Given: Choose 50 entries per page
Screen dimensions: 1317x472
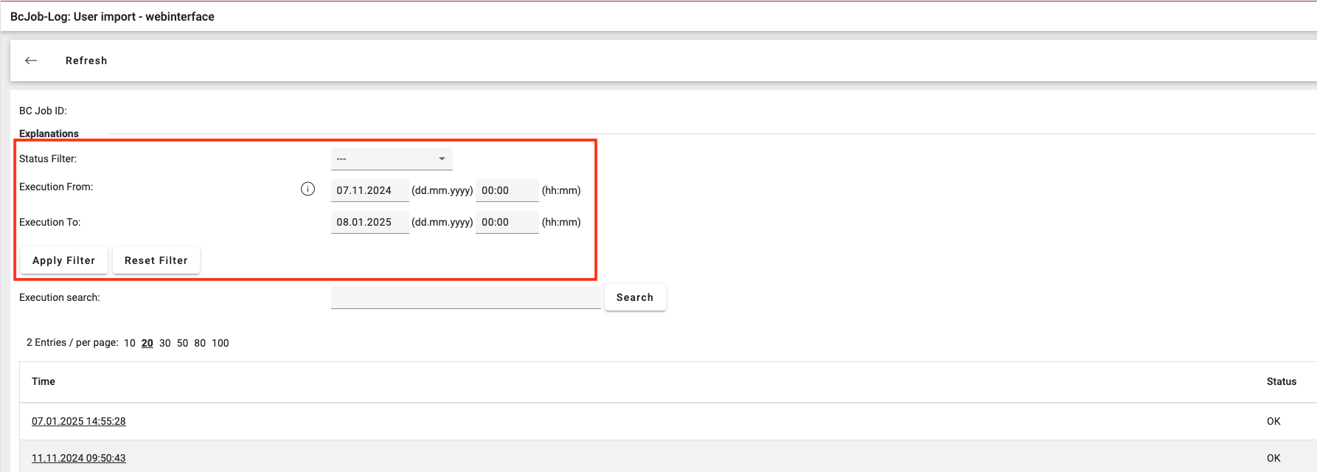Looking at the screenshot, I should [182, 343].
